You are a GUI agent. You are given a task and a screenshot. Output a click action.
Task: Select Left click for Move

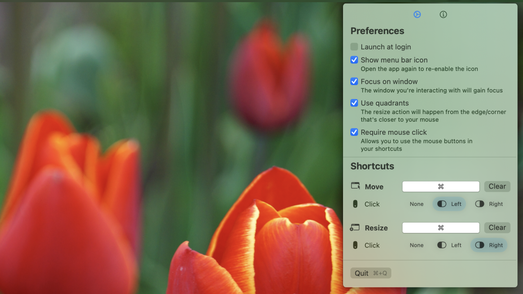click(x=449, y=204)
